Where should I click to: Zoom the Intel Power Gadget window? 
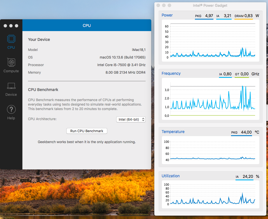coord(169,5)
